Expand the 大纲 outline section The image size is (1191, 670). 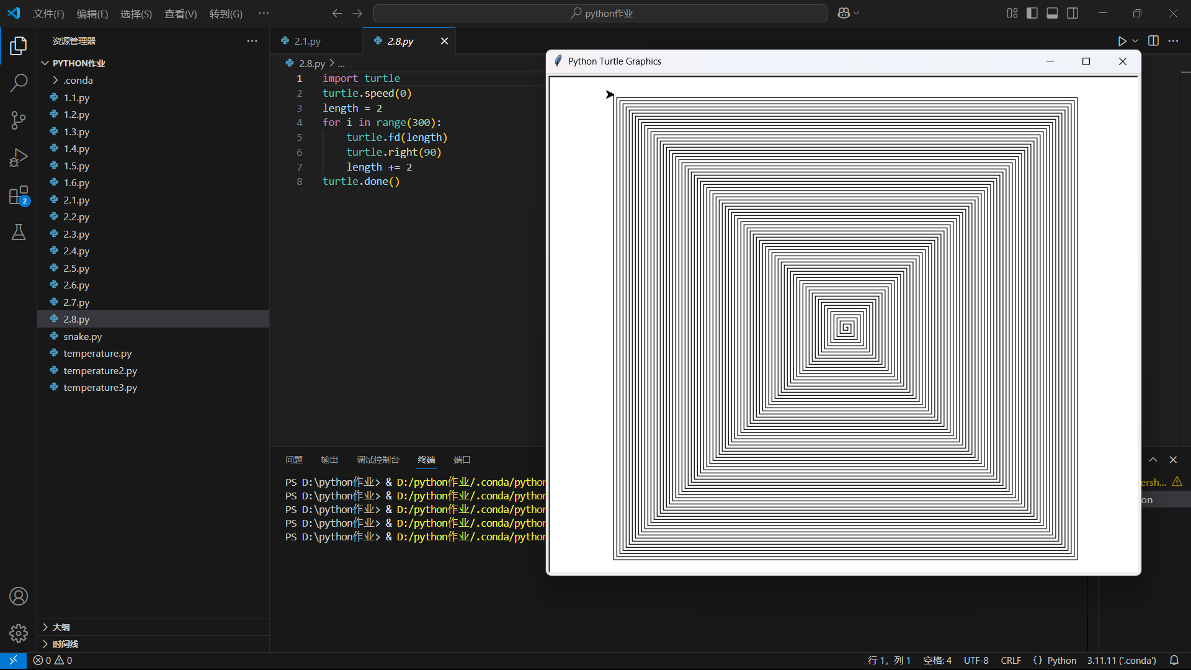61,627
